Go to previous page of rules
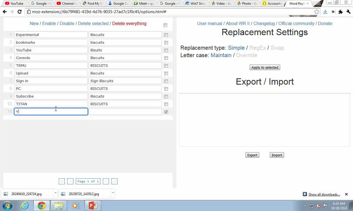The height and width of the screenshot is (211, 353). [x=70, y=181]
